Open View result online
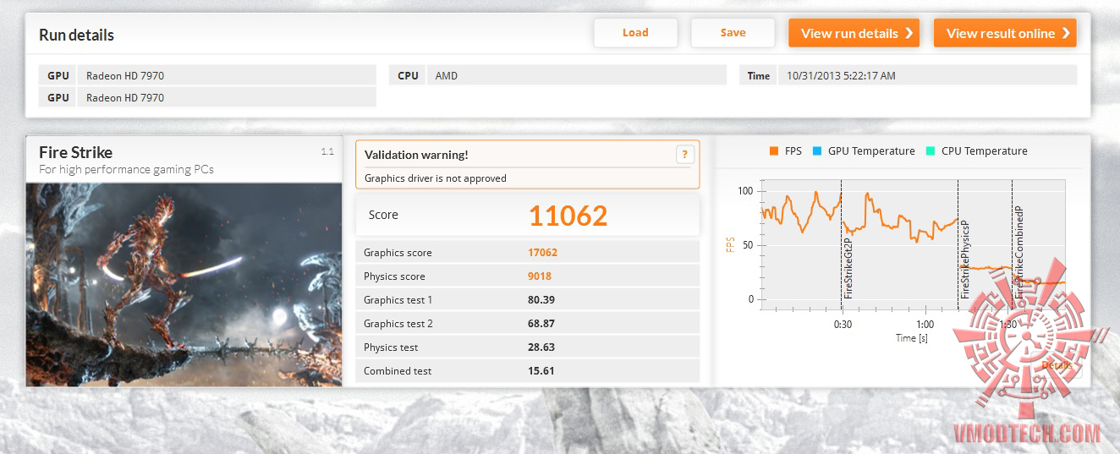 1005,33
